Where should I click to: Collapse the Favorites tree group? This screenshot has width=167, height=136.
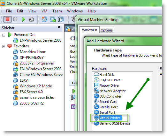pyautogui.click(x=4, y=46)
